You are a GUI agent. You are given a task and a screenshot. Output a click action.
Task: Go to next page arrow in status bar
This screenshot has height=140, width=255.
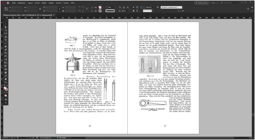(x=31, y=138)
